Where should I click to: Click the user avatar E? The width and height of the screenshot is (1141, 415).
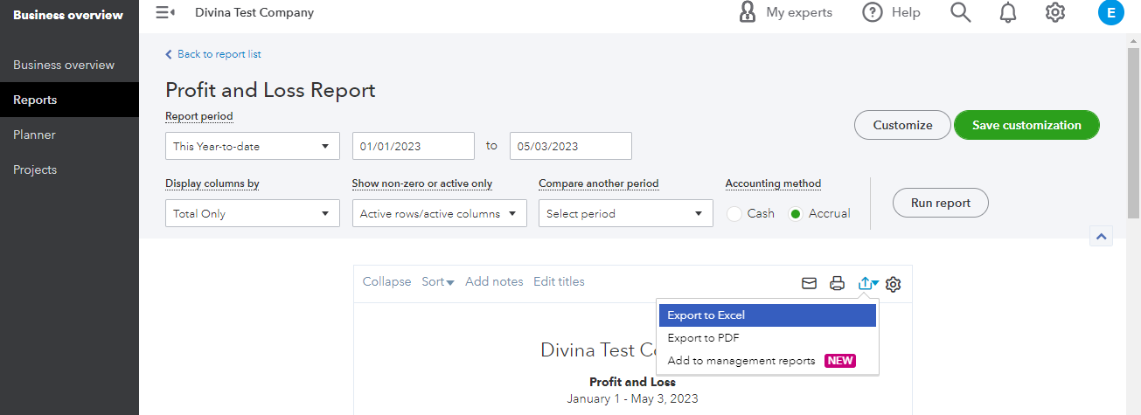pyautogui.click(x=1110, y=12)
